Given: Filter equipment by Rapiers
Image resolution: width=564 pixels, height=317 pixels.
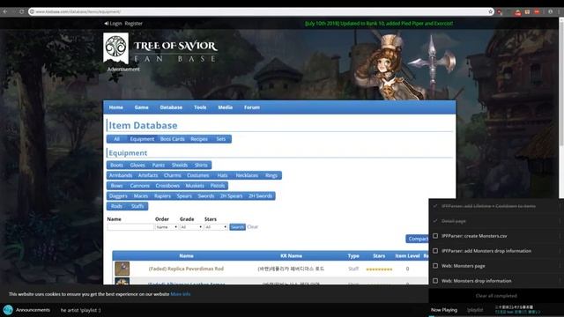Looking at the screenshot, I should [x=162, y=195].
